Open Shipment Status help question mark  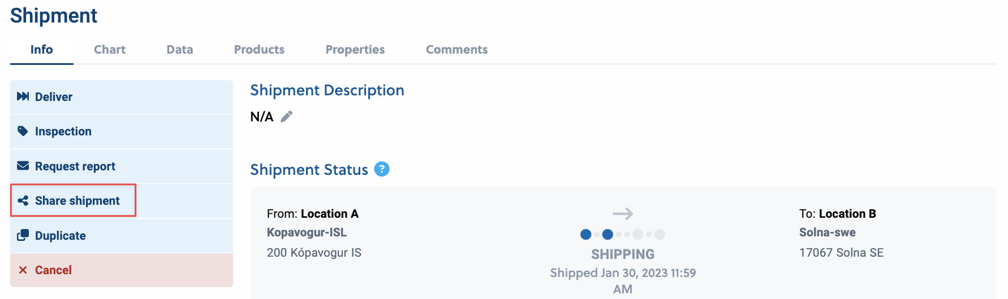(x=382, y=169)
